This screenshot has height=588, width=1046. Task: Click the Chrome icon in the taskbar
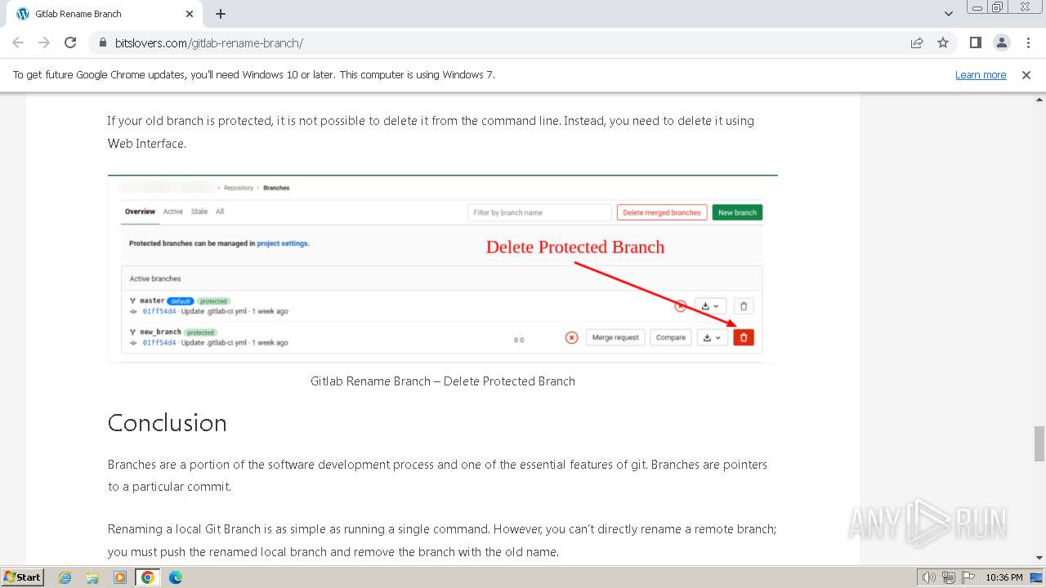tap(147, 577)
